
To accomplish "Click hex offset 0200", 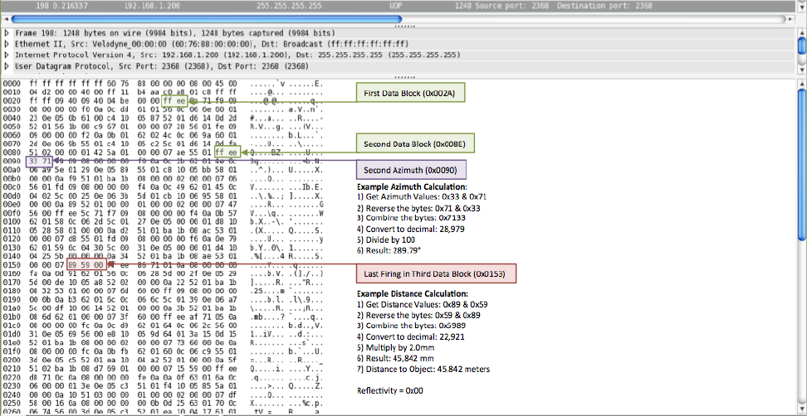I will pos(11,360).
